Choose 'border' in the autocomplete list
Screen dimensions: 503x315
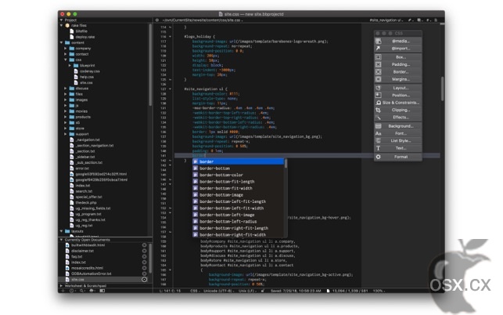click(x=238, y=161)
